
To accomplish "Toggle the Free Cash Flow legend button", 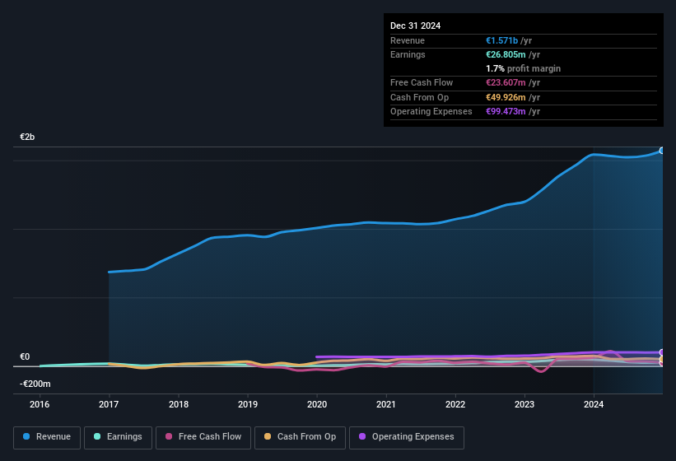I will tap(203, 437).
